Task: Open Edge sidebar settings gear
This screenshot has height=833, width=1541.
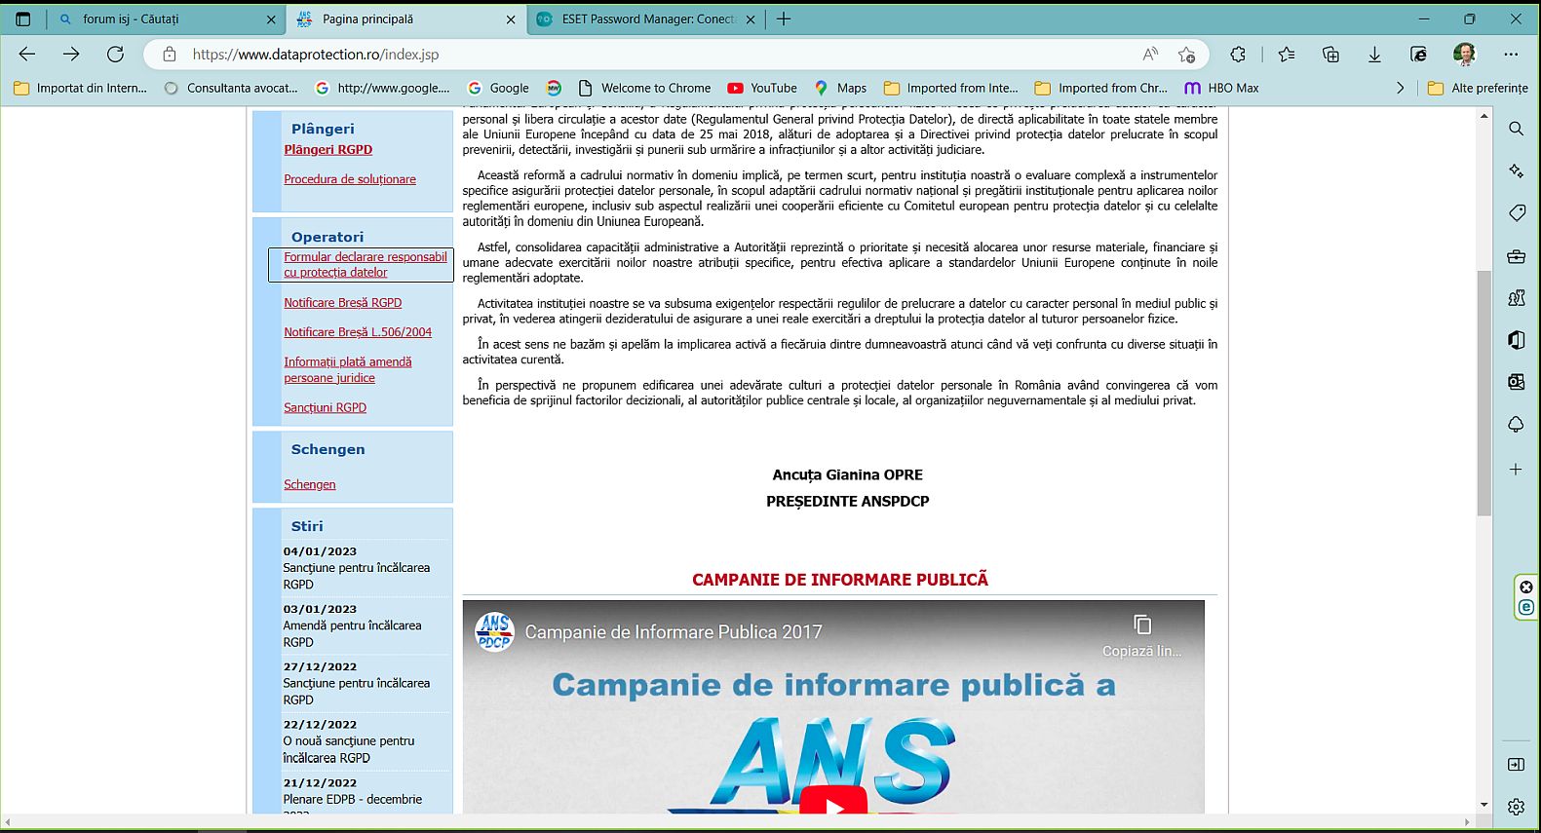Action: (1516, 807)
